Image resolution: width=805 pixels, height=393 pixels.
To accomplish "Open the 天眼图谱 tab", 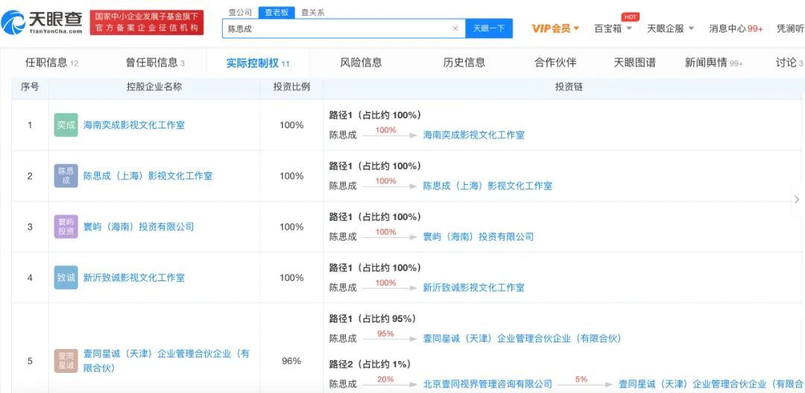I will [634, 63].
